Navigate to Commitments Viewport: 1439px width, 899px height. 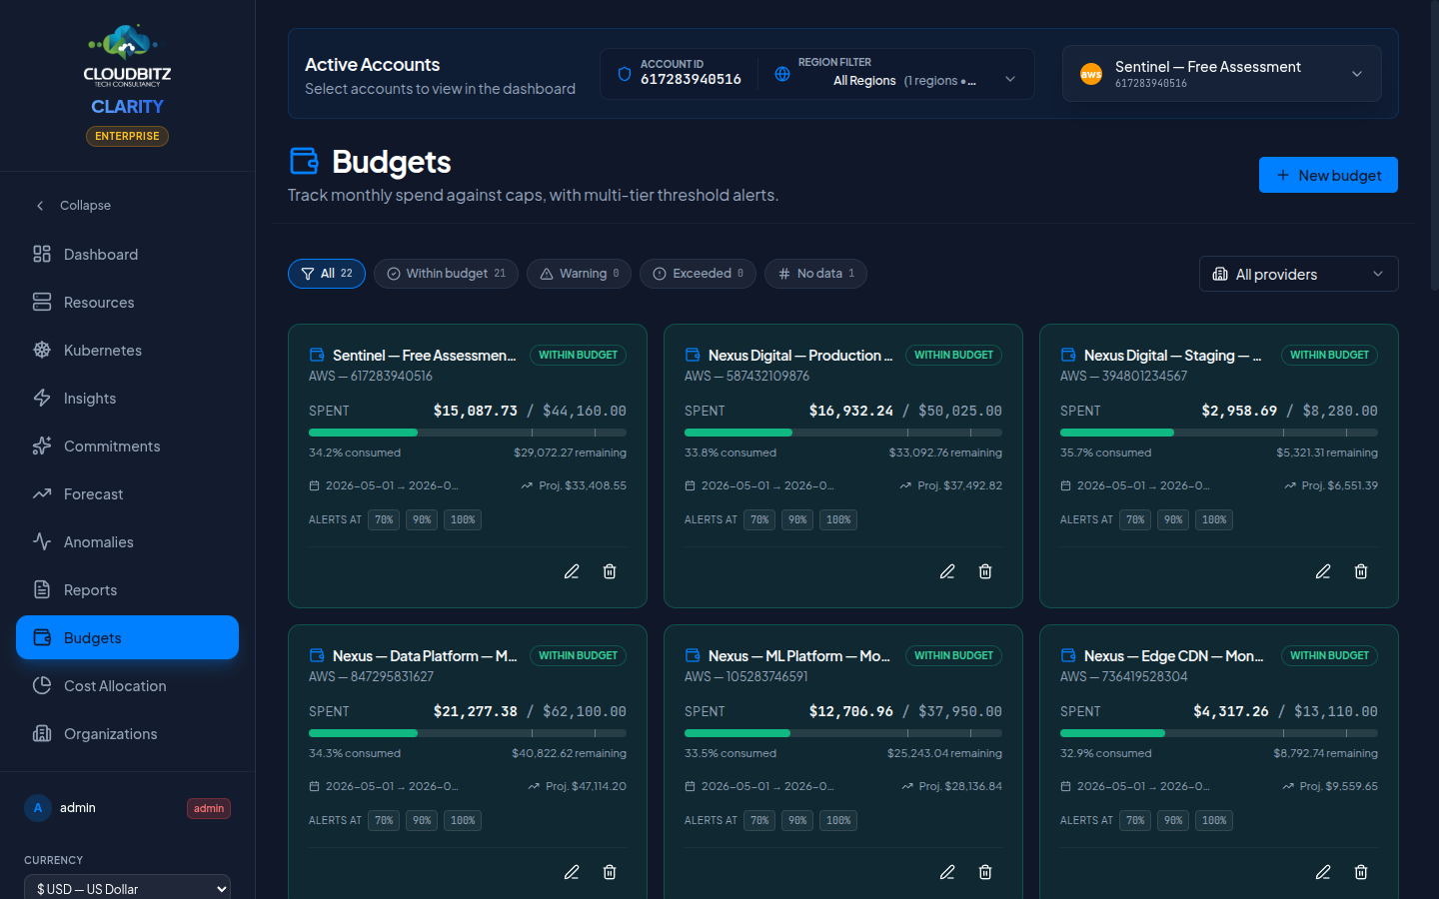pyautogui.click(x=127, y=447)
